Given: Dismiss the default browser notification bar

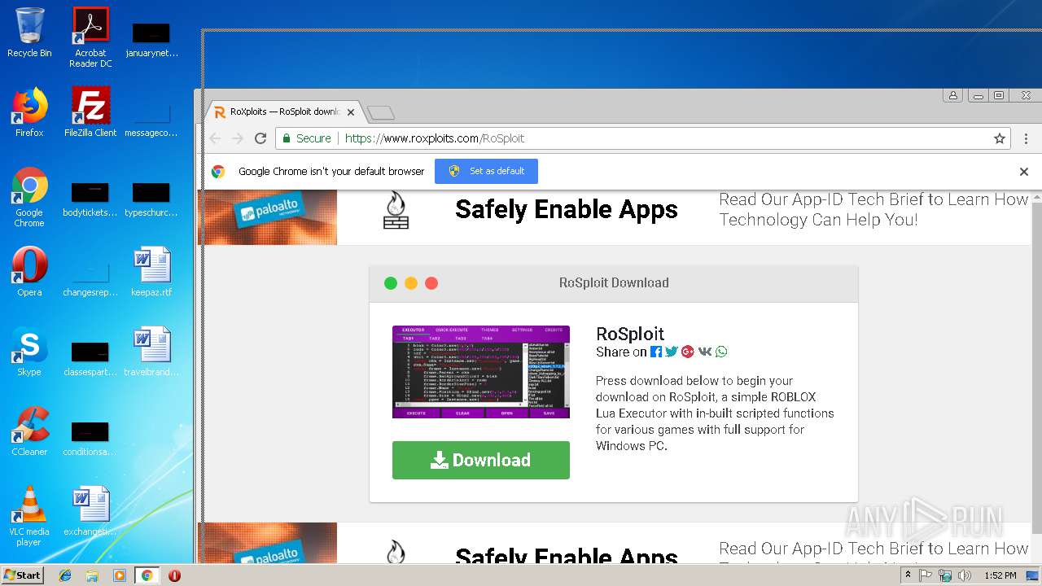Looking at the screenshot, I should (x=1024, y=172).
